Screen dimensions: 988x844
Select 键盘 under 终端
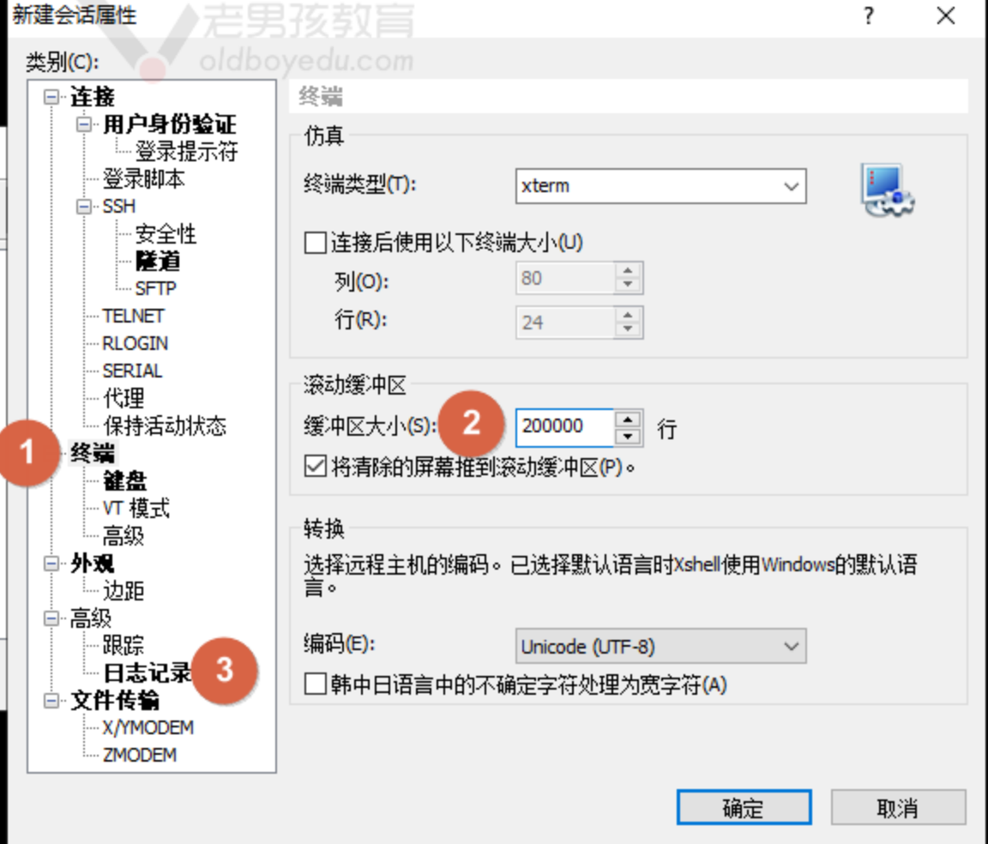tap(124, 481)
